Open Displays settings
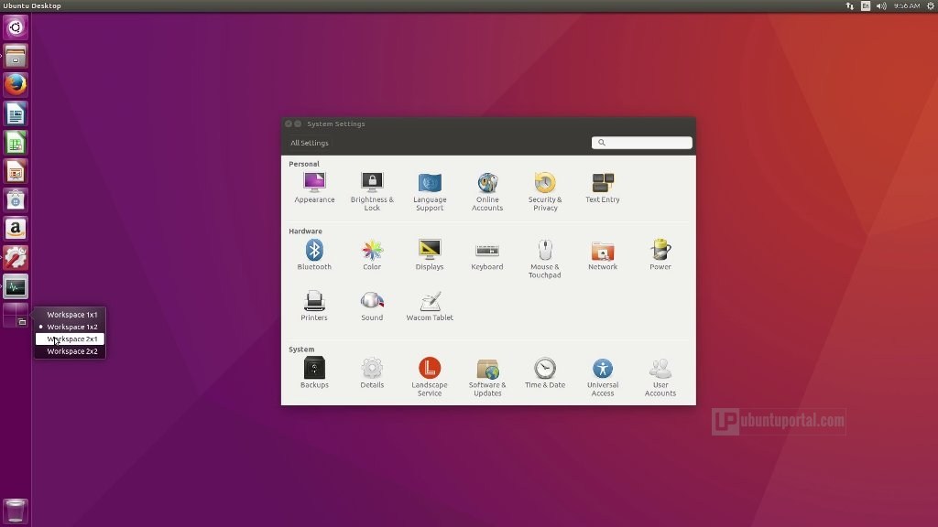Screen dimensions: 938x527 pyautogui.click(x=430, y=254)
